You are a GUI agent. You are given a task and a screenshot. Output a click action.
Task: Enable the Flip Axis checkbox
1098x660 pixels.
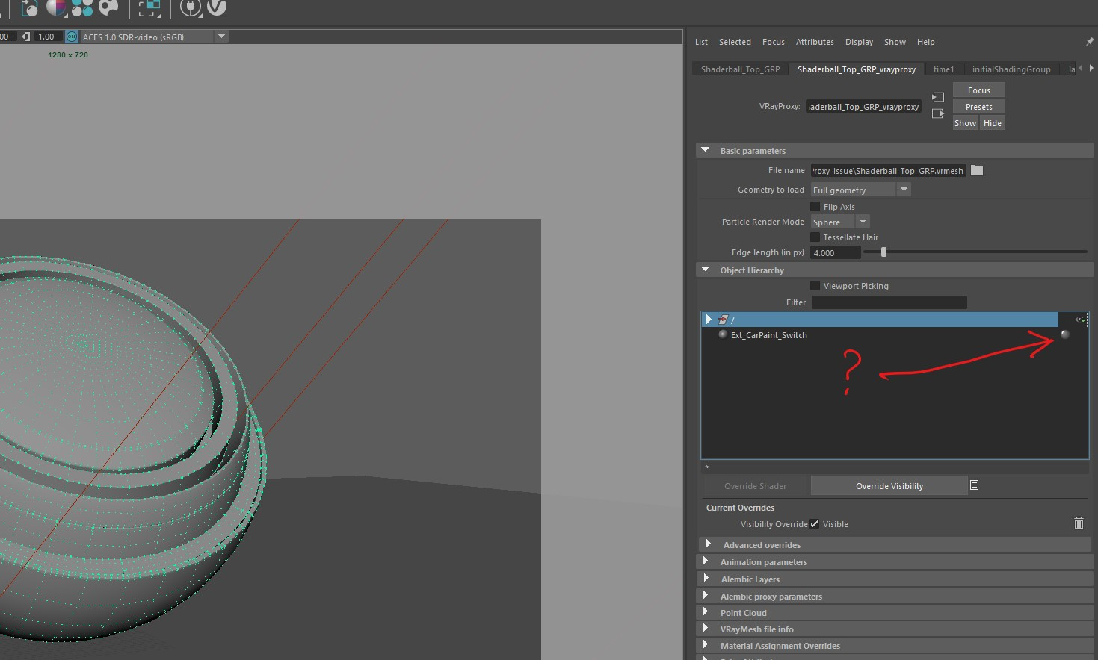815,207
